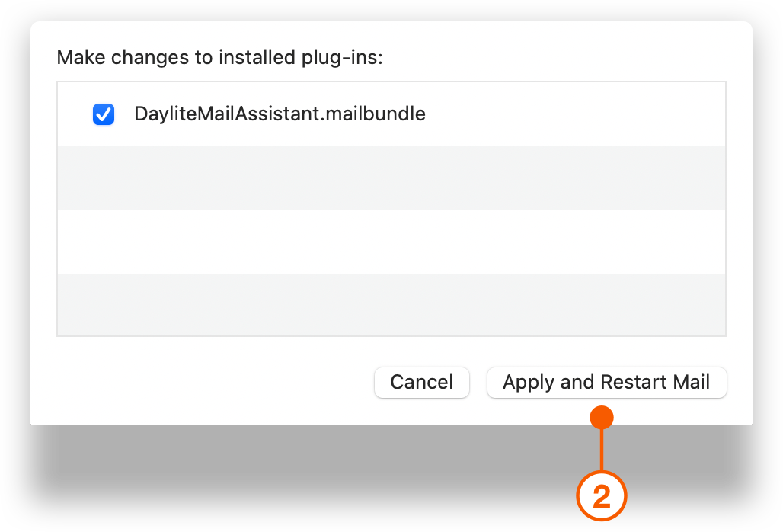Click the Make changes to installed plug-ins heading
Image resolution: width=783 pixels, height=532 pixels.
219,57
